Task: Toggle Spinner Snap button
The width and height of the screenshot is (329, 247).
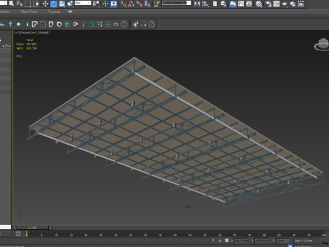Action: [x=147, y=3]
